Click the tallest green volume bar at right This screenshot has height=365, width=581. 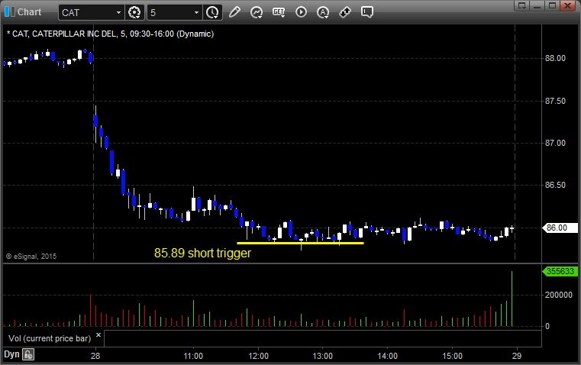click(512, 299)
